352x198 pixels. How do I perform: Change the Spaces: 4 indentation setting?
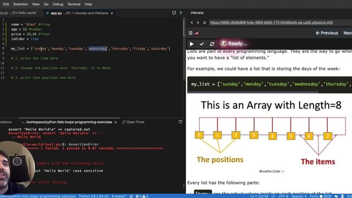(299, 196)
